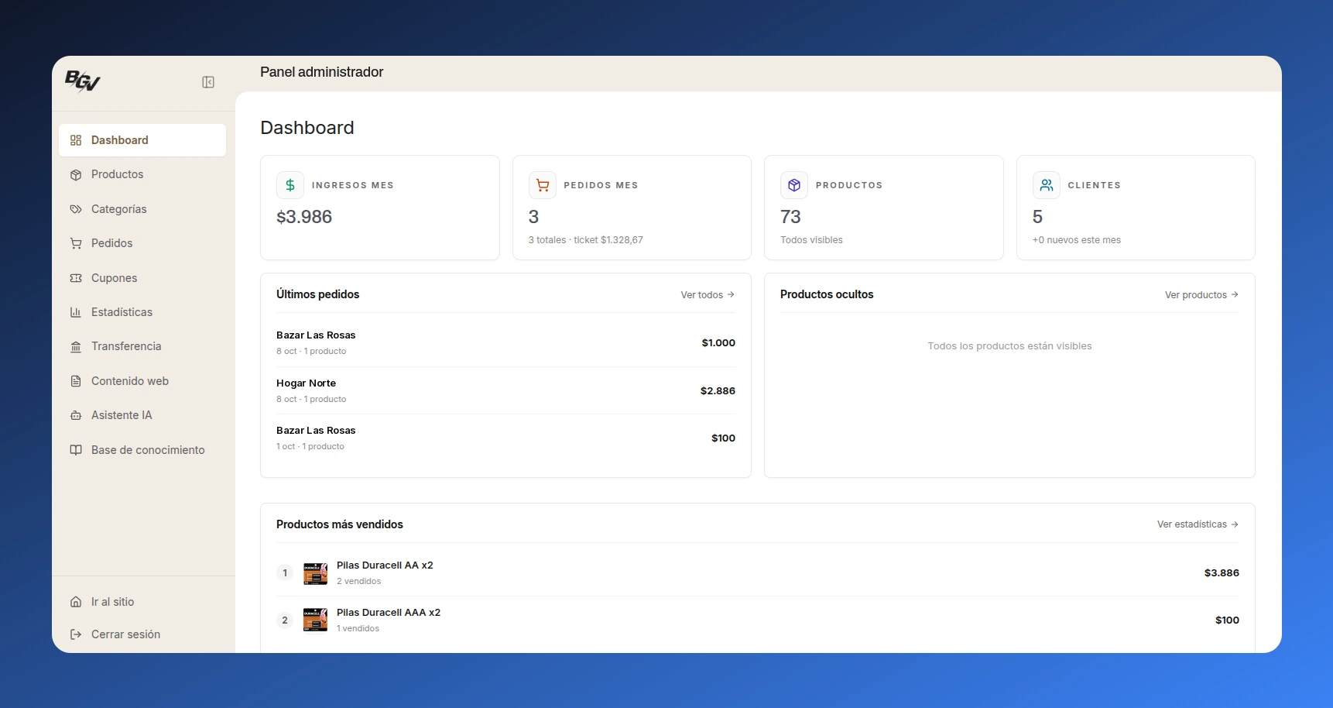The width and height of the screenshot is (1333, 708).
Task: Open the Hogar Norte order row
Action: point(505,390)
